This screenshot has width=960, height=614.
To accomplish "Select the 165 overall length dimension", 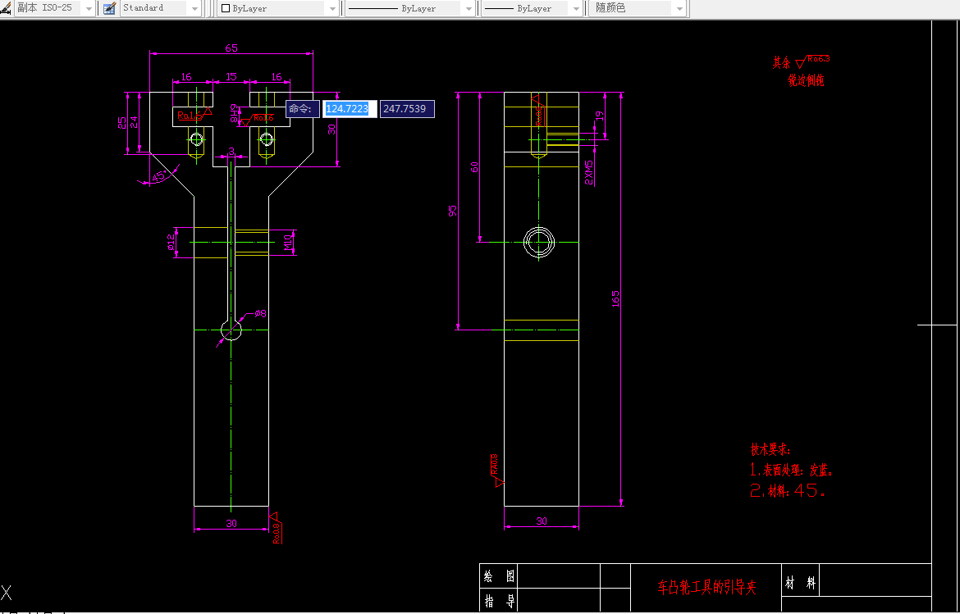I will click(615, 298).
